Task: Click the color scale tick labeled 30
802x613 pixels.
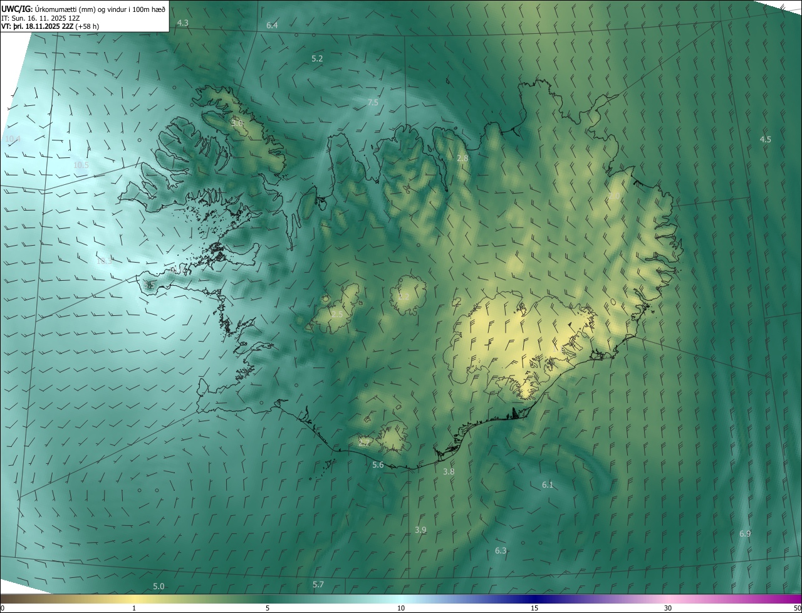Action: [668, 608]
